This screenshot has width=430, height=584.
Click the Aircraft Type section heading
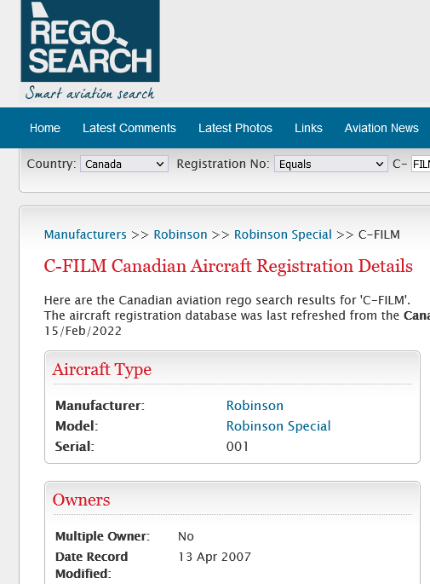102,369
